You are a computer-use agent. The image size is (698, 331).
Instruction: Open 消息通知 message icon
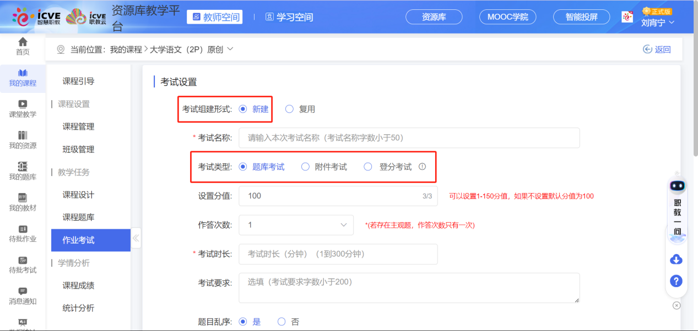pyautogui.click(x=23, y=291)
